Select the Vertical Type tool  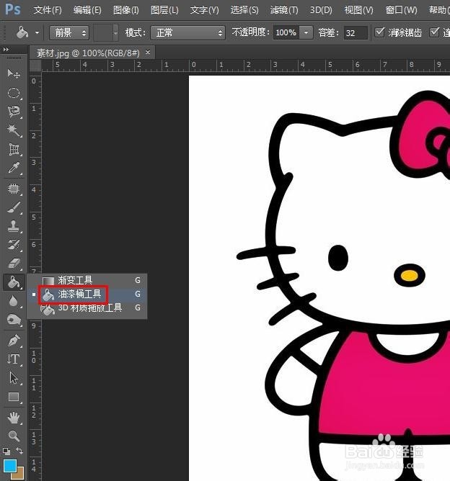[x=14, y=359]
